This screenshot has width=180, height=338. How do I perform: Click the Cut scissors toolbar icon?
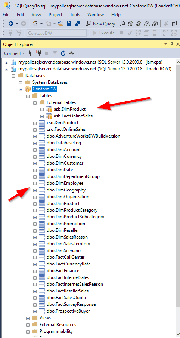point(166,24)
